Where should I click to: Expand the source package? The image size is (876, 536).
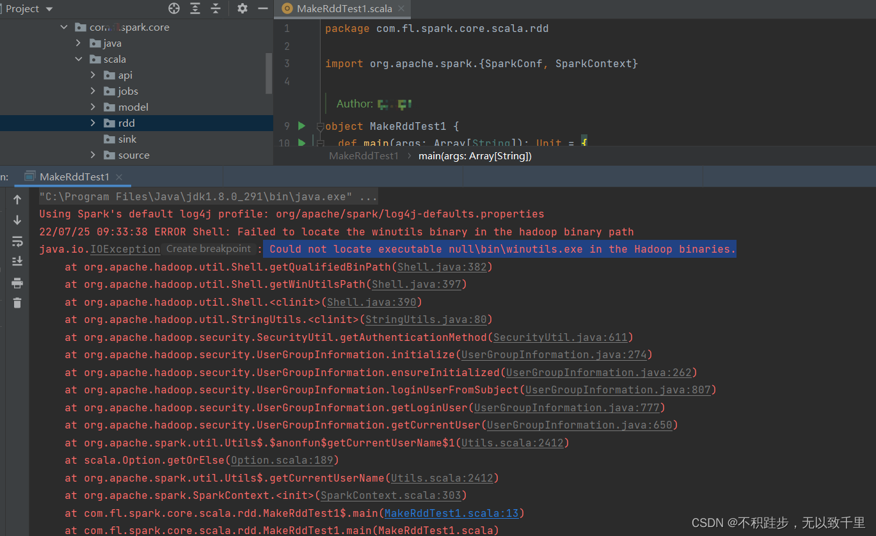coord(93,155)
